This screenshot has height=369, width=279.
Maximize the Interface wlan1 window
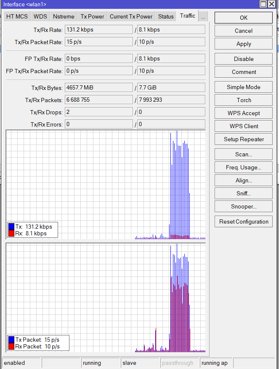click(263, 4)
